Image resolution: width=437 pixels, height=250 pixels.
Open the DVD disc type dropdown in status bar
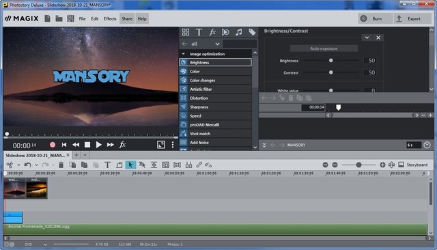point(45,245)
